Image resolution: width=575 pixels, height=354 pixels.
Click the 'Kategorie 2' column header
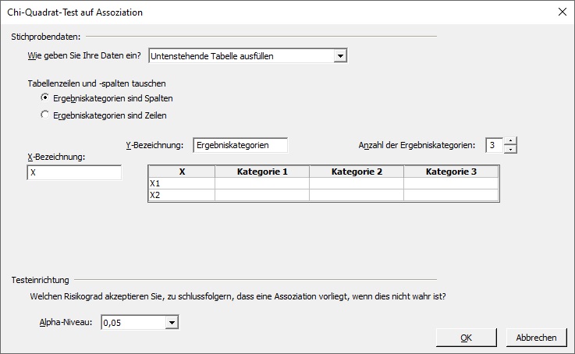pyautogui.click(x=357, y=172)
